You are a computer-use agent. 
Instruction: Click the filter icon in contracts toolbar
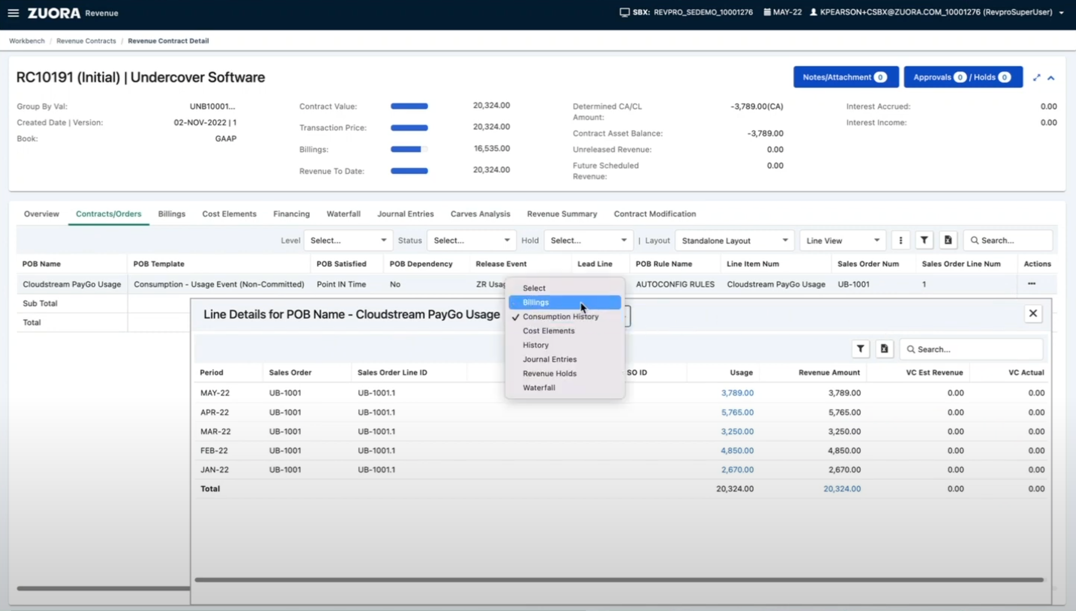pos(924,241)
